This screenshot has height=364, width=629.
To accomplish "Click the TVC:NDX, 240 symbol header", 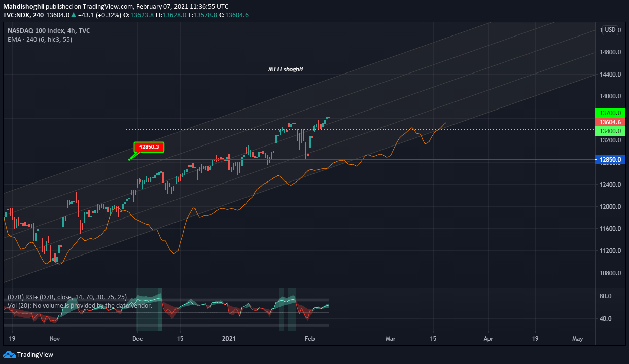I will (23, 15).
